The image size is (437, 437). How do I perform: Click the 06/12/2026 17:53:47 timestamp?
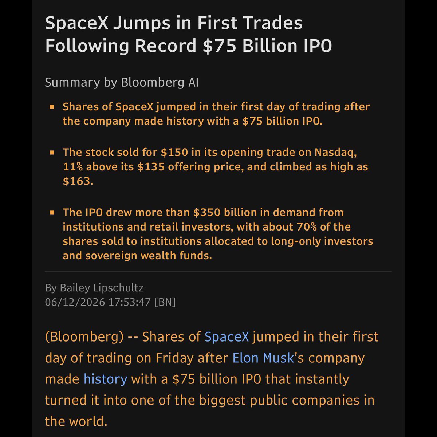tap(98, 302)
